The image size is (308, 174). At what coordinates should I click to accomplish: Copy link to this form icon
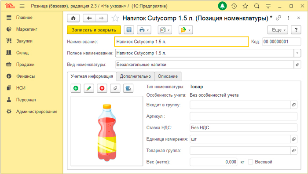279,18
